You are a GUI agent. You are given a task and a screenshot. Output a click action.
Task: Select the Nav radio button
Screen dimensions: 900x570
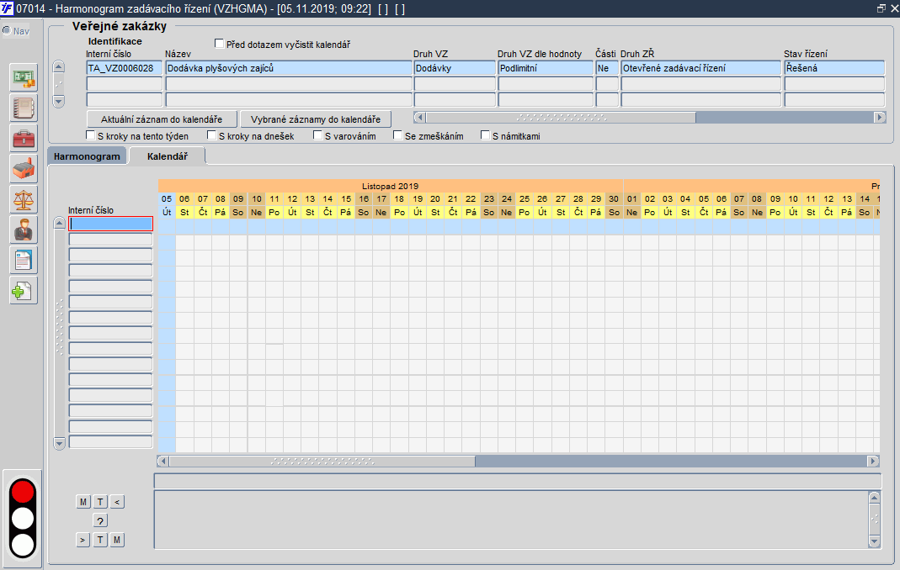7,30
